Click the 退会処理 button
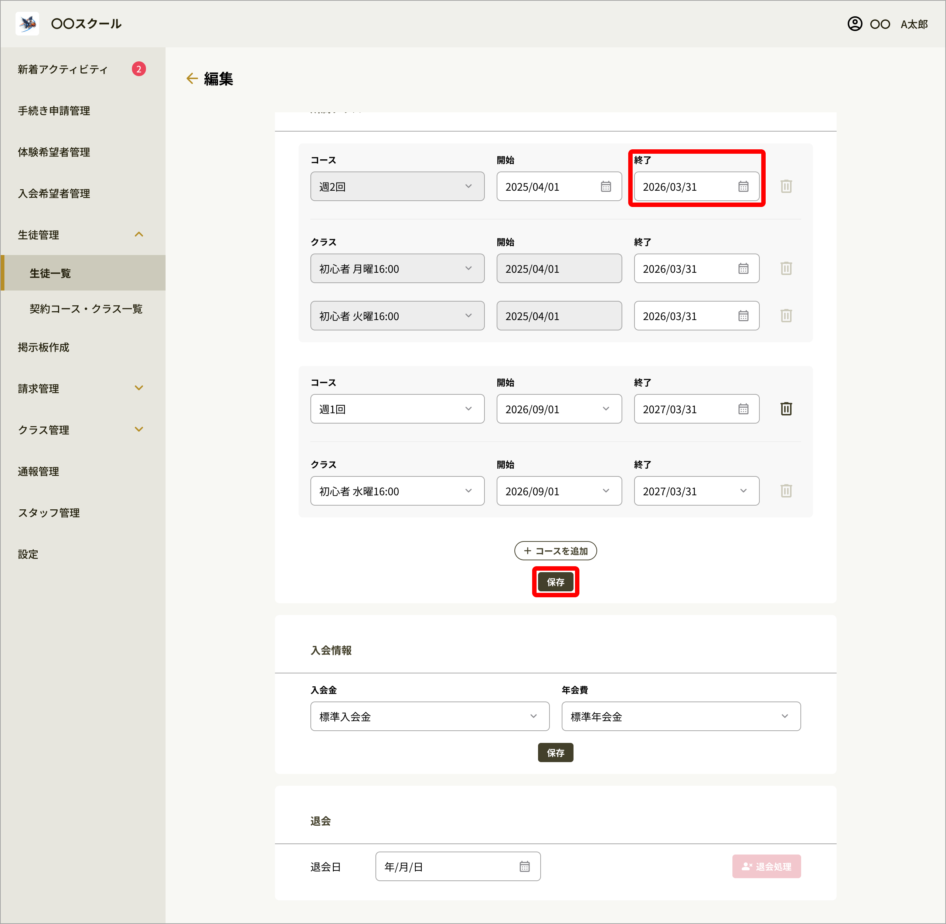 766,866
